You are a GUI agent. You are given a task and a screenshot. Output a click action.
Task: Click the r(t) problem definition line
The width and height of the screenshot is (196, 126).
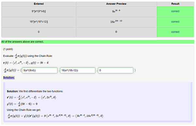pos(26,63)
